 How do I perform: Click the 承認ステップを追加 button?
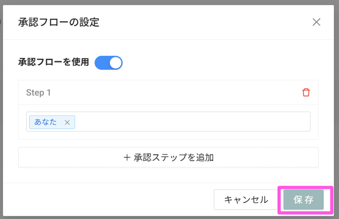pos(168,158)
